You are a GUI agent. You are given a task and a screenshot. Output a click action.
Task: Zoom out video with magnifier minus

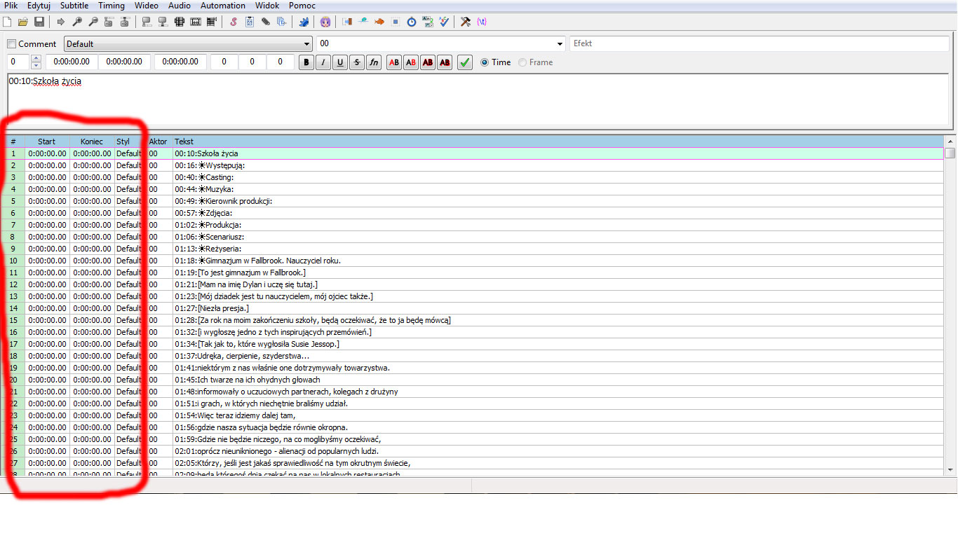coord(93,22)
